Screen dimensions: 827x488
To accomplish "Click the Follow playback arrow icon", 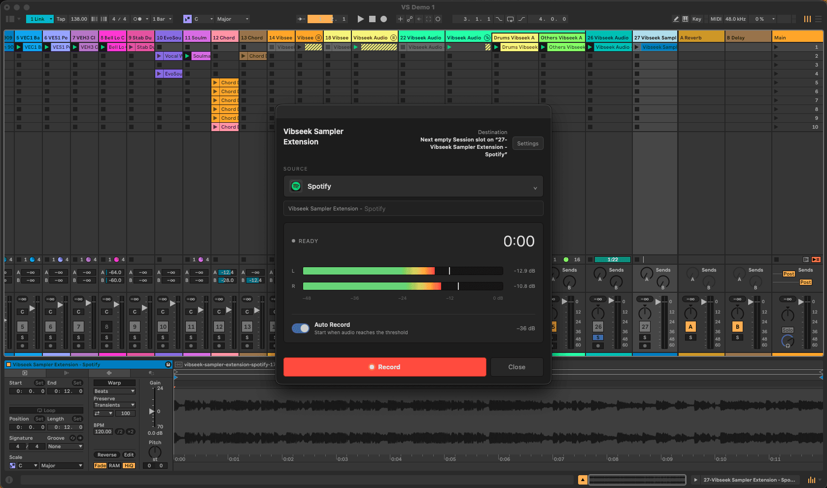I will pos(301,19).
